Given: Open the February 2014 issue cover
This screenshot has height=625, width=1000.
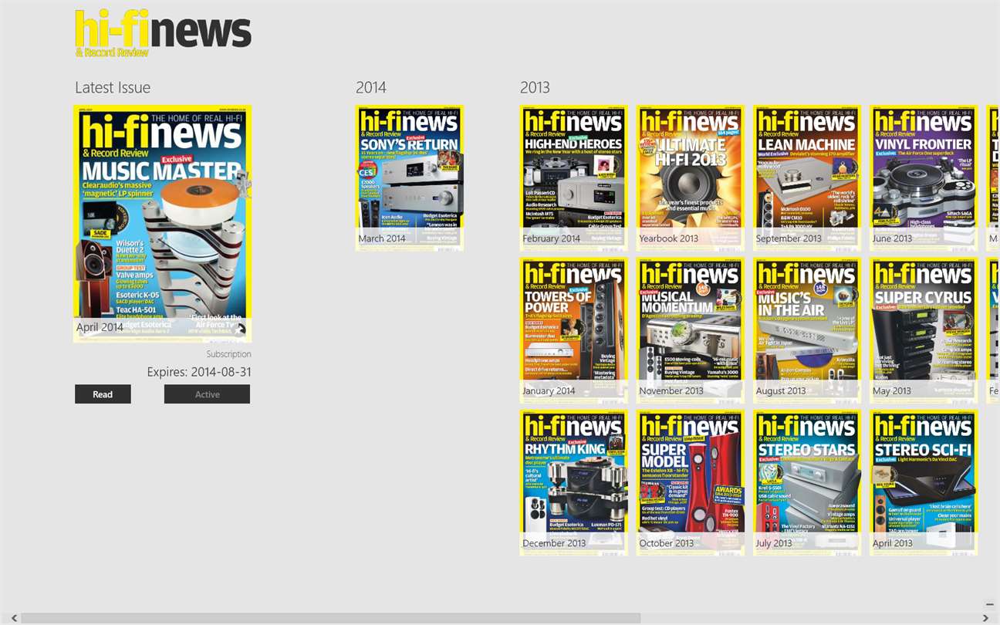Looking at the screenshot, I should click(573, 177).
